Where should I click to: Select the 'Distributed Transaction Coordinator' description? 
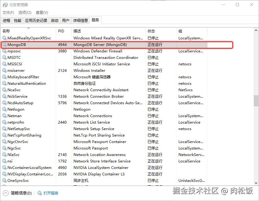(106, 58)
